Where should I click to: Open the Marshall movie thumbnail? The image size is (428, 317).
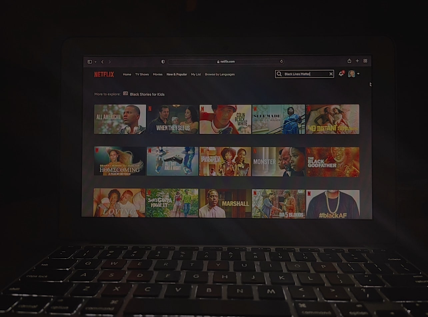pyautogui.click(x=225, y=203)
